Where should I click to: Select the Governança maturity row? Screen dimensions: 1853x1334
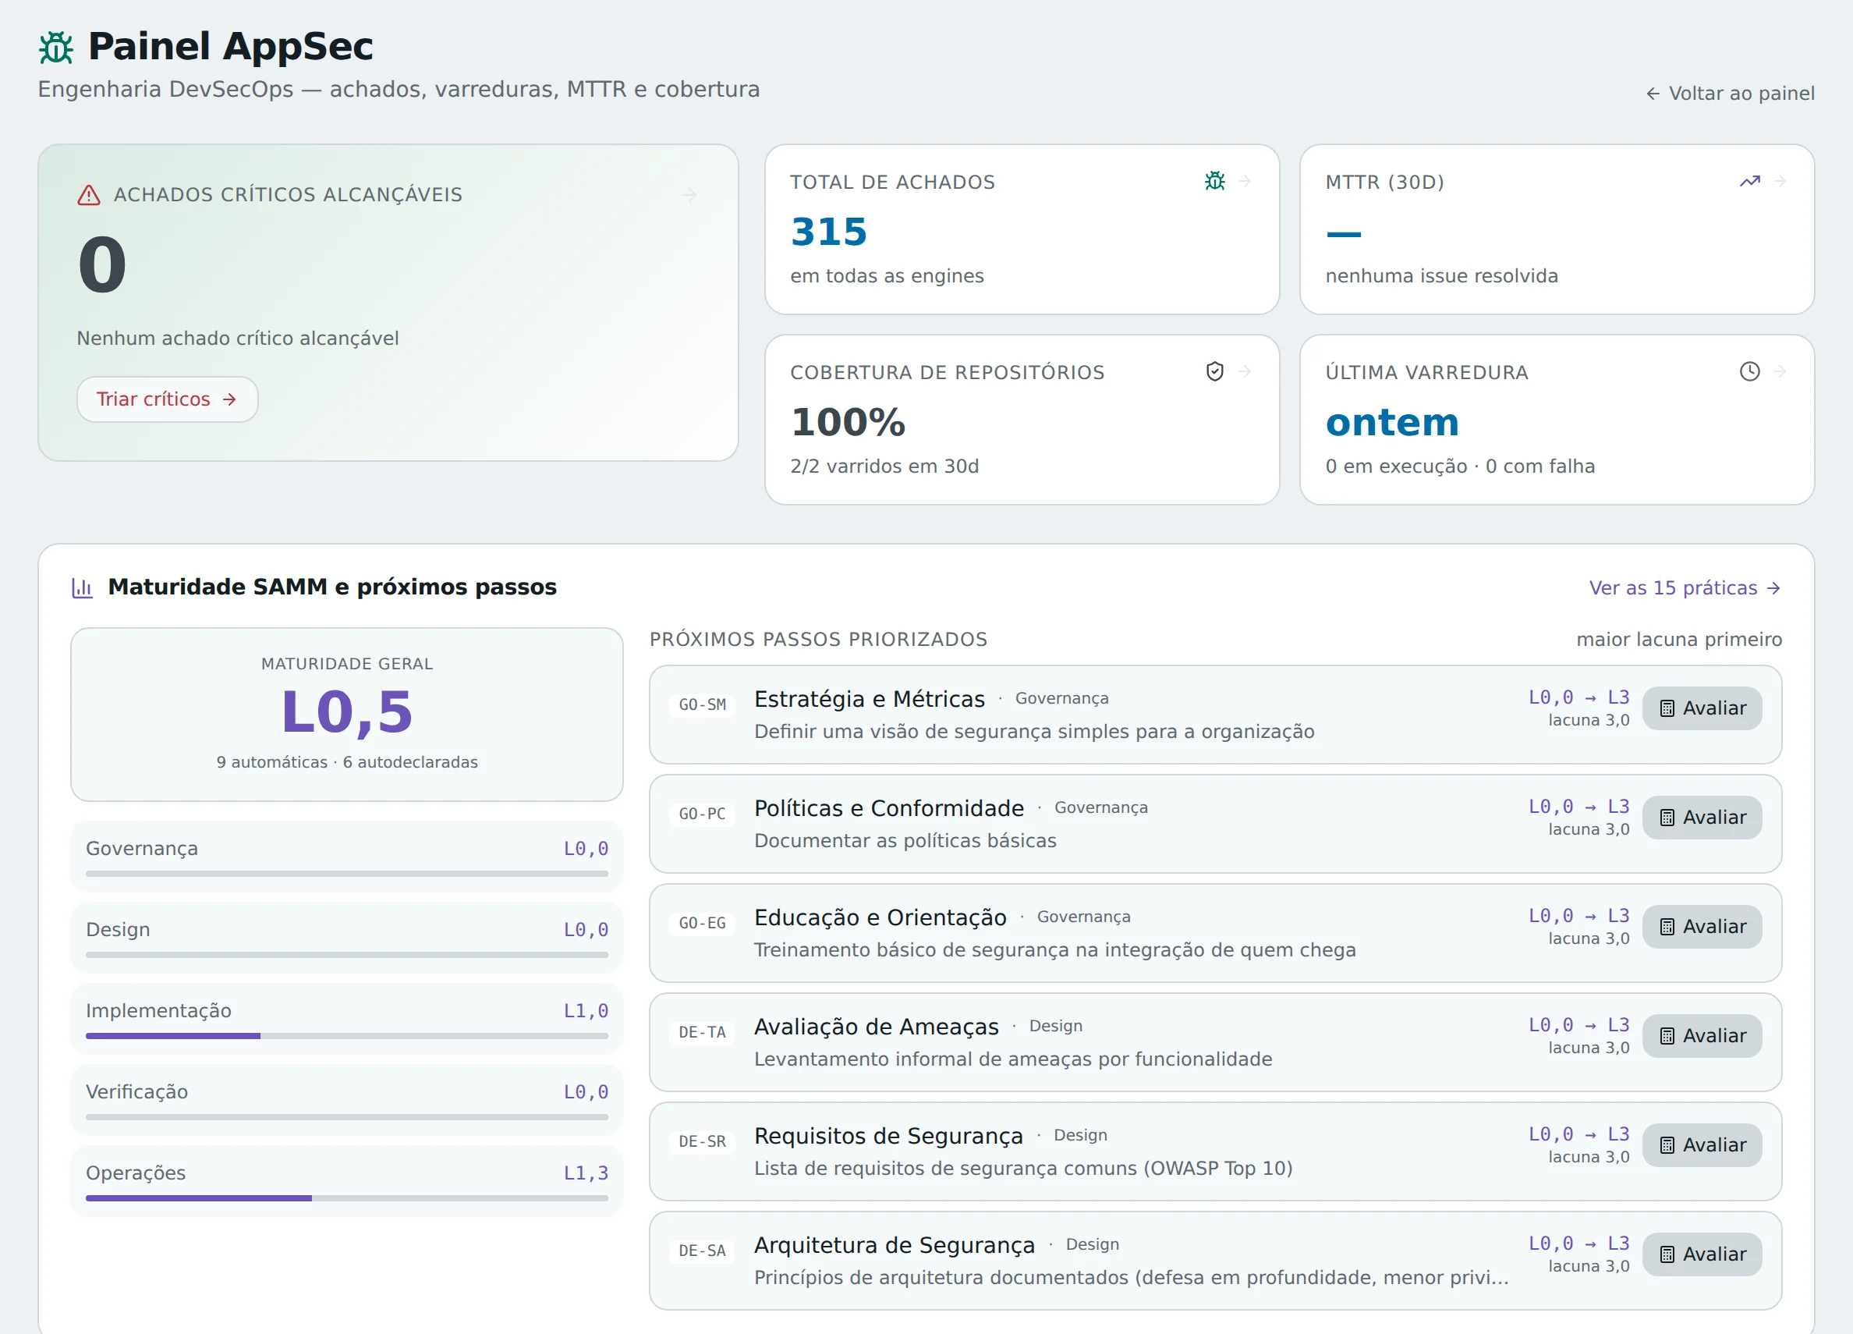click(x=347, y=857)
